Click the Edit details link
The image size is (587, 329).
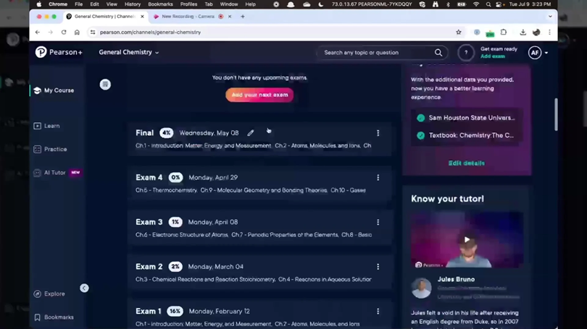tap(466, 163)
